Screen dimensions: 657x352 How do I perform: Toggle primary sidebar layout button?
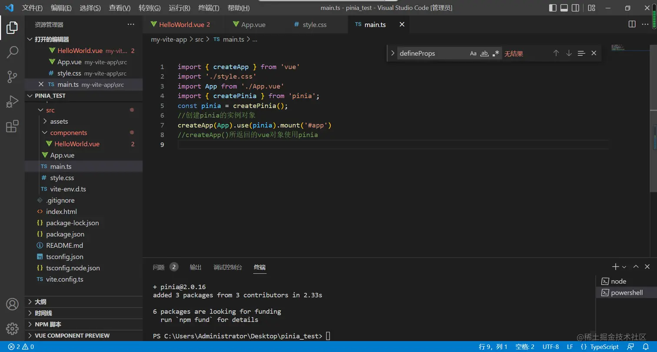[x=553, y=8]
